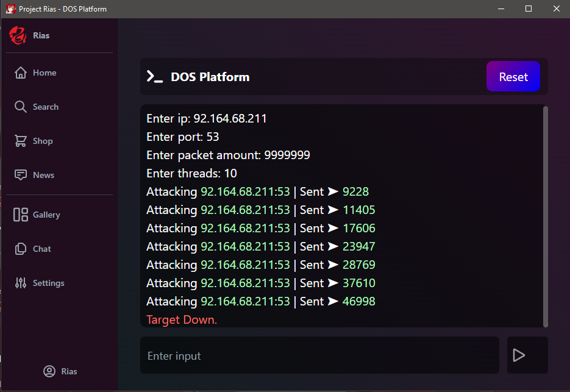Open the Home page icon
The height and width of the screenshot is (392, 570).
21,73
